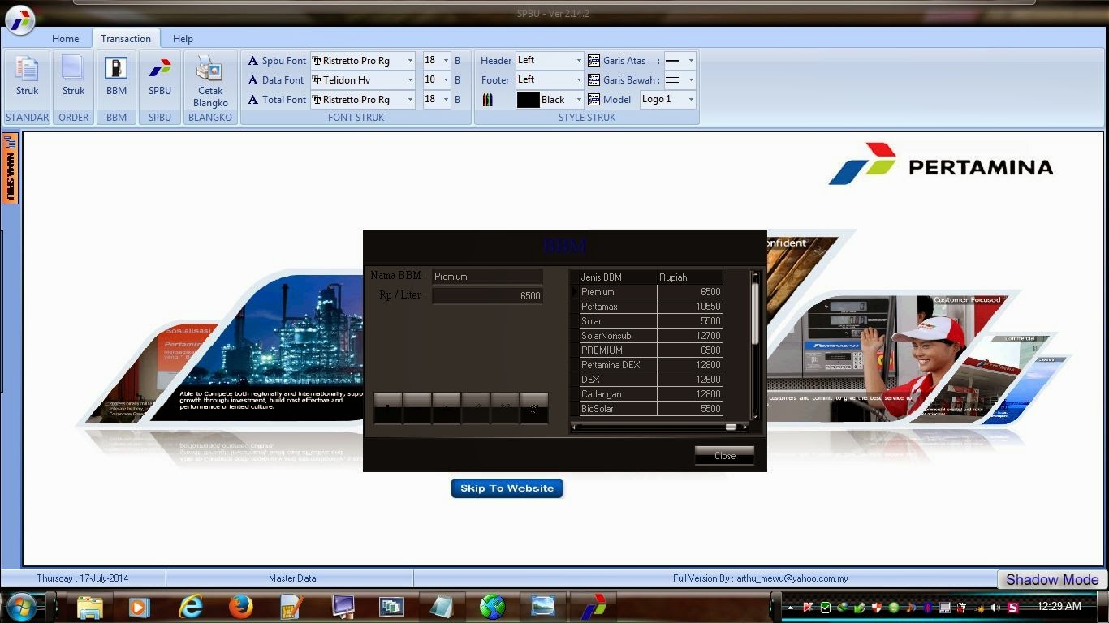Click the Data Font letter A icon
This screenshot has width=1109, height=623.
pyautogui.click(x=252, y=80)
